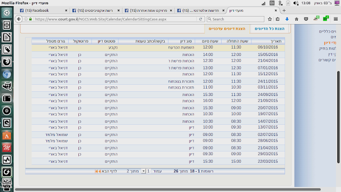The width and height of the screenshot is (341, 192).
Task: Click the green extension icon with badge
Action: pos(326,19)
